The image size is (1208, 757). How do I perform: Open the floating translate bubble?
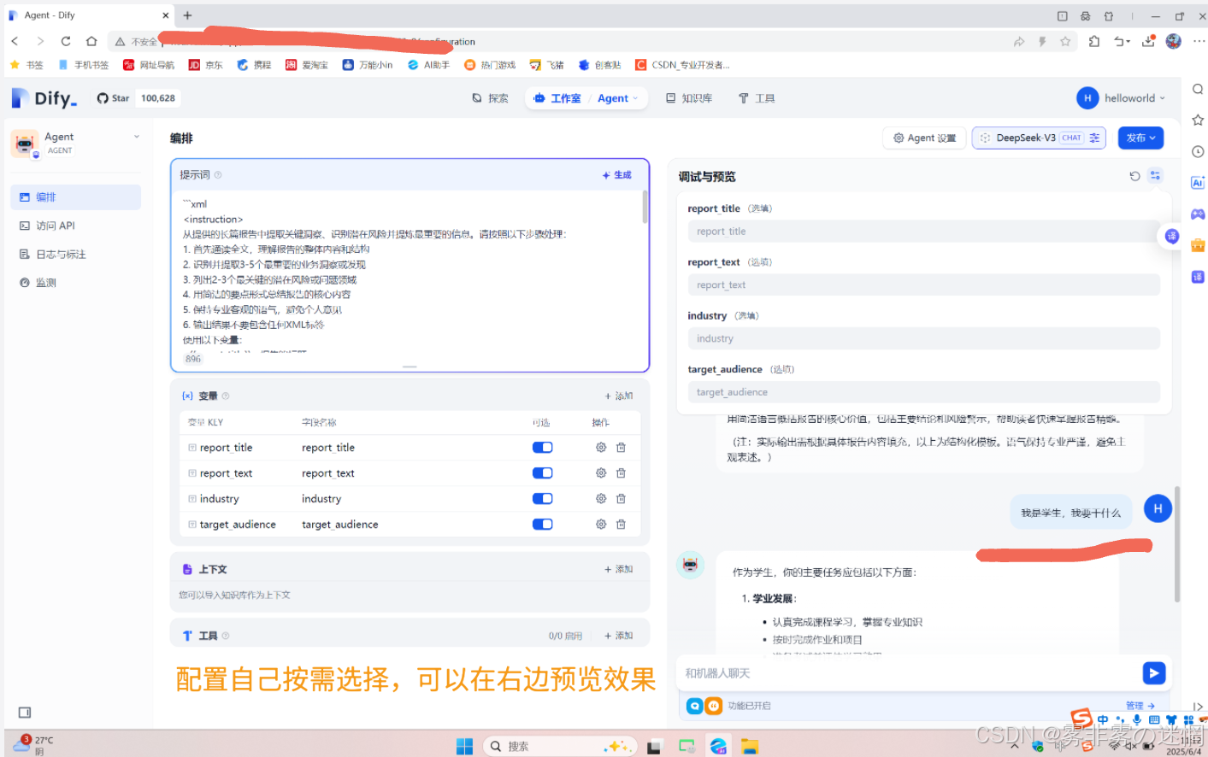coord(1171,236)
